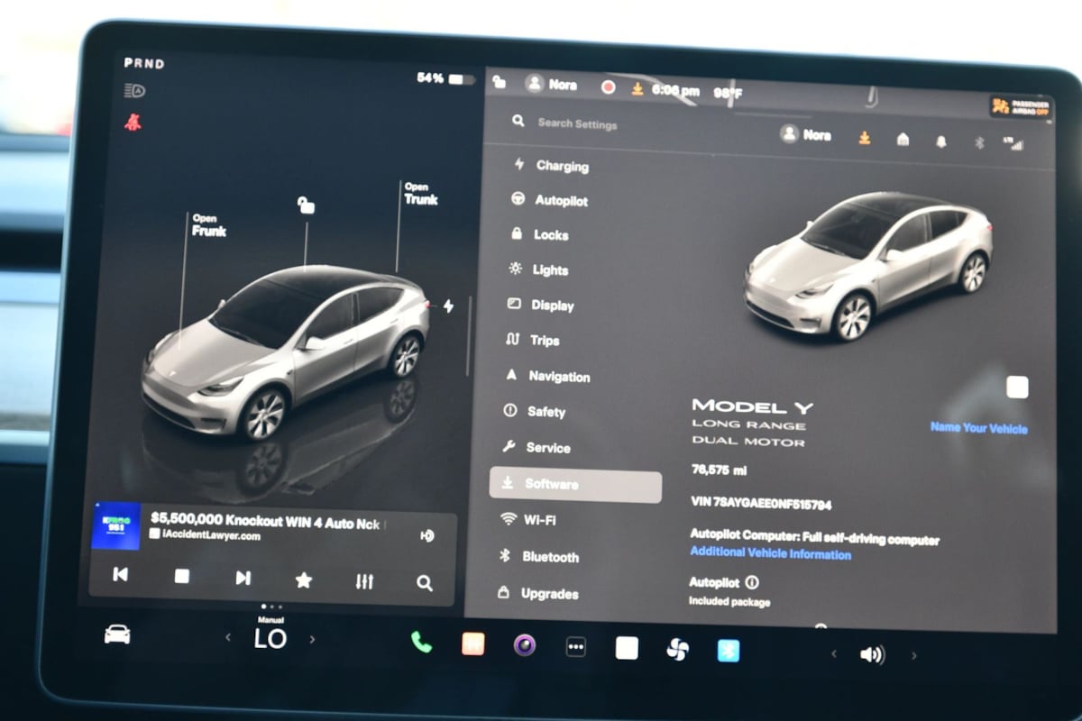Screen dimensions: 1082x721
Task: Raise temperature with the right chevron by LO
Action: coord(313,639)
